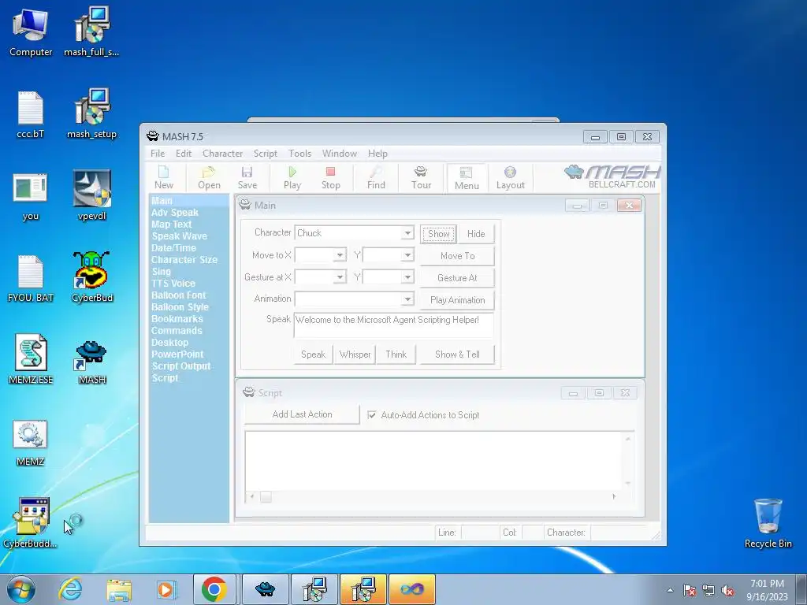Expand the Character dropdown showing Chuck
Screen dimensions: 807x605
click(407, 233)
